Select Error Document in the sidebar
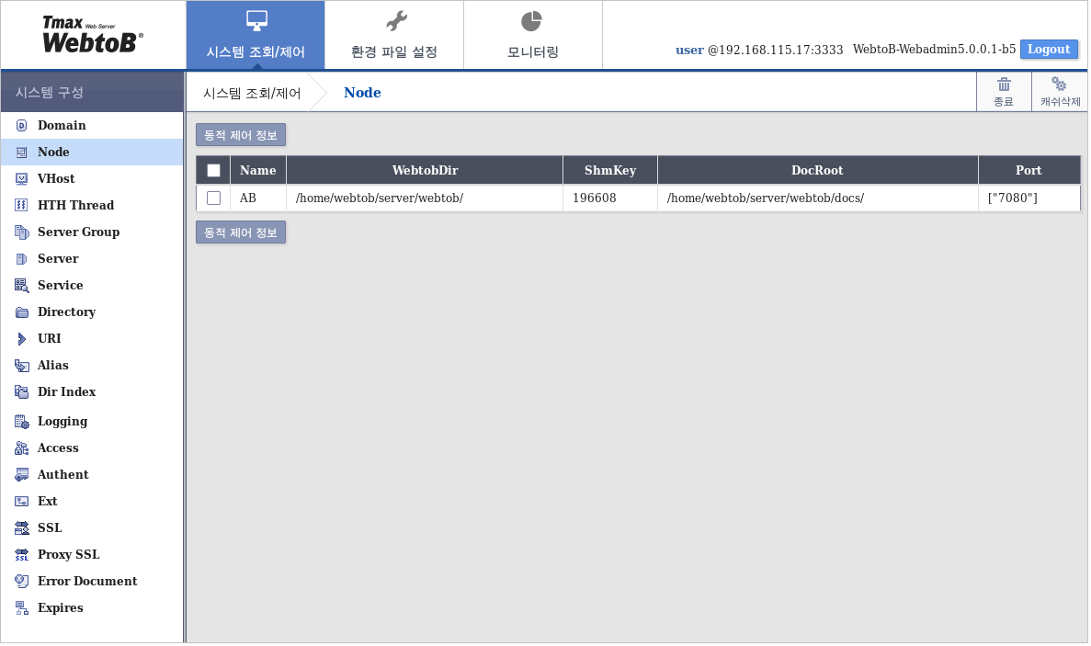1091x646 pixels. pyautogui.click(x=92, y=582)
